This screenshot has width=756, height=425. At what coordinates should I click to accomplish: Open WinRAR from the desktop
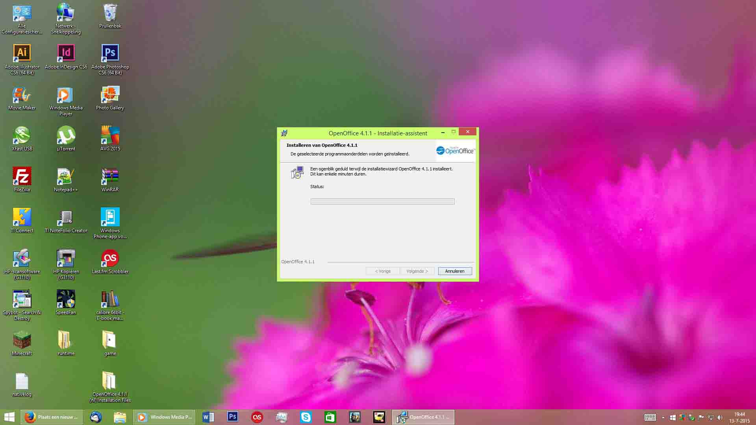point(110,176)
